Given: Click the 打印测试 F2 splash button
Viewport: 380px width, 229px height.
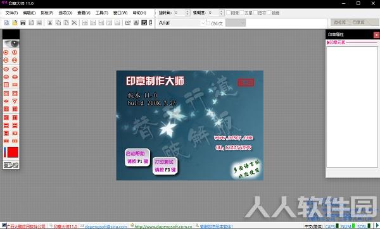Looking at the screenshot, I should click(x=165, y=166).
